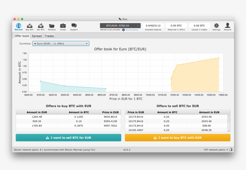
Task: Select buy offer amount 929.34 EUR
Action: pyautogui.click(x=37, y=121)
